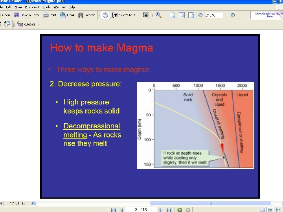Viewport: 283px width, 212px height.
Task: Print the document with printer icon
Action: [x=46, y=15]
